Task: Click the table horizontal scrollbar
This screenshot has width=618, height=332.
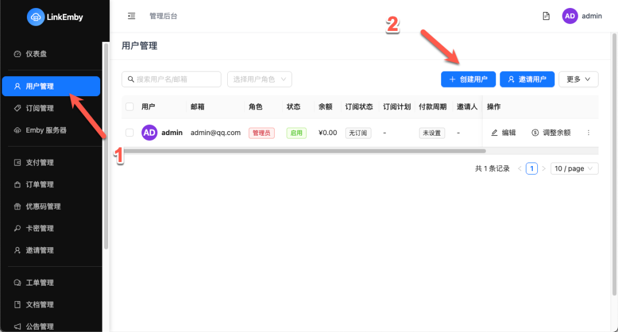Action: pos(304,151)
